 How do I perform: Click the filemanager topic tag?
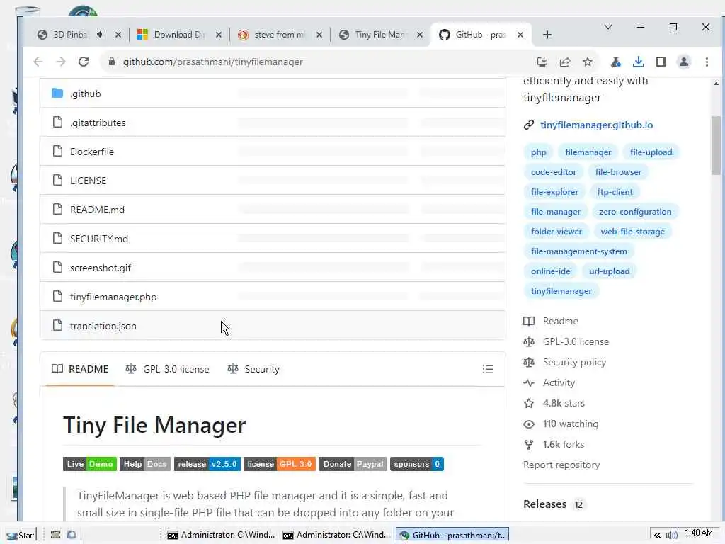(x=588, y=152)
